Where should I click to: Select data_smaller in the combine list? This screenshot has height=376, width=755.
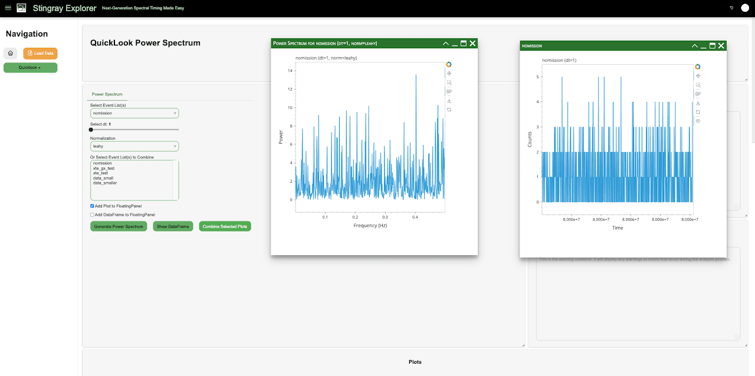(105, 183)
